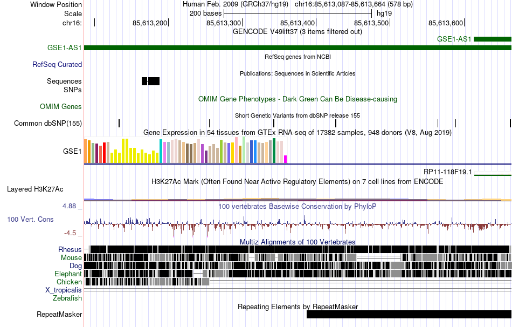Click RefSeq genes from NCBI title
Viewport: 512px width, 327px height.
point(297,57)
